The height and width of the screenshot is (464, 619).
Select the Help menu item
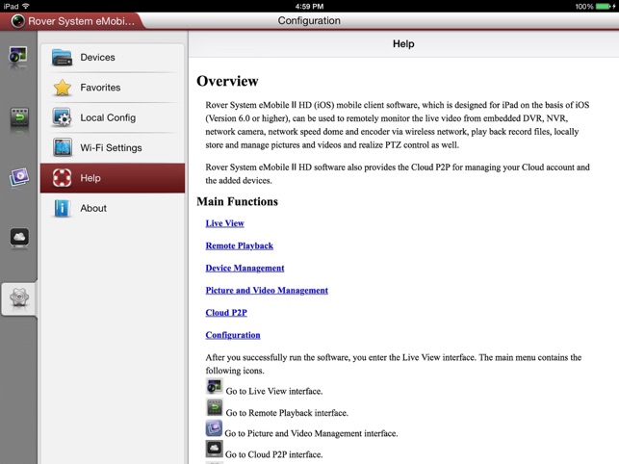[x=113, y=178]
